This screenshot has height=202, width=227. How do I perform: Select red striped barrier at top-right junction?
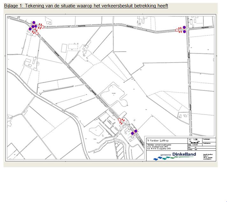coord(180,30)
